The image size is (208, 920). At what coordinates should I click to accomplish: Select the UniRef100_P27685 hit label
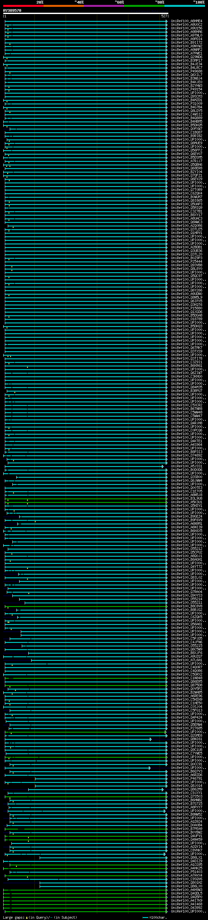tap(186, 728)
